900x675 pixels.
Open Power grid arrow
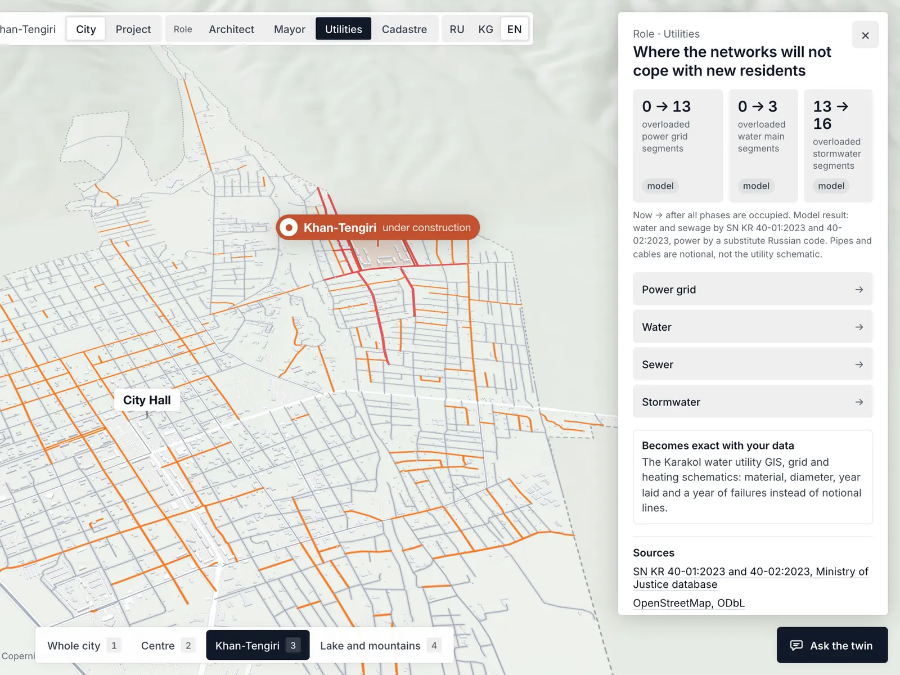(859, 289)
